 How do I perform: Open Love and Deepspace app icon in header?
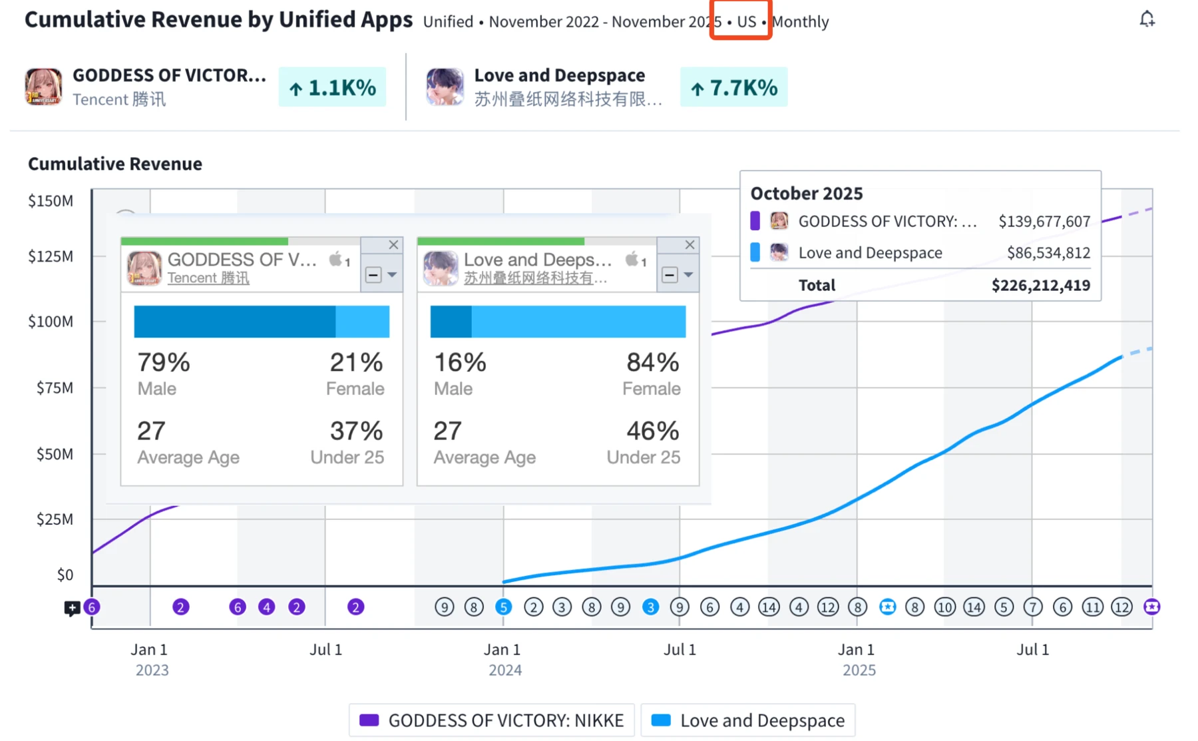coord(445,87)
